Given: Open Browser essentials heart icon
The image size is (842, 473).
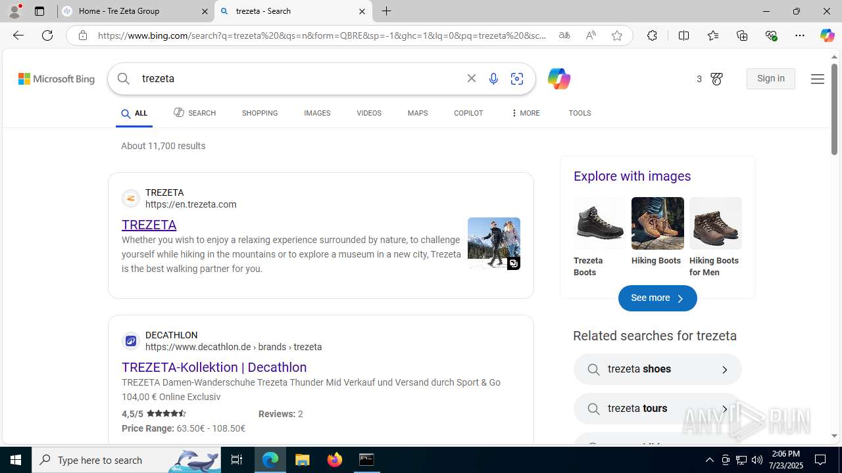Looking at the screenshot, I should [772, 35].
